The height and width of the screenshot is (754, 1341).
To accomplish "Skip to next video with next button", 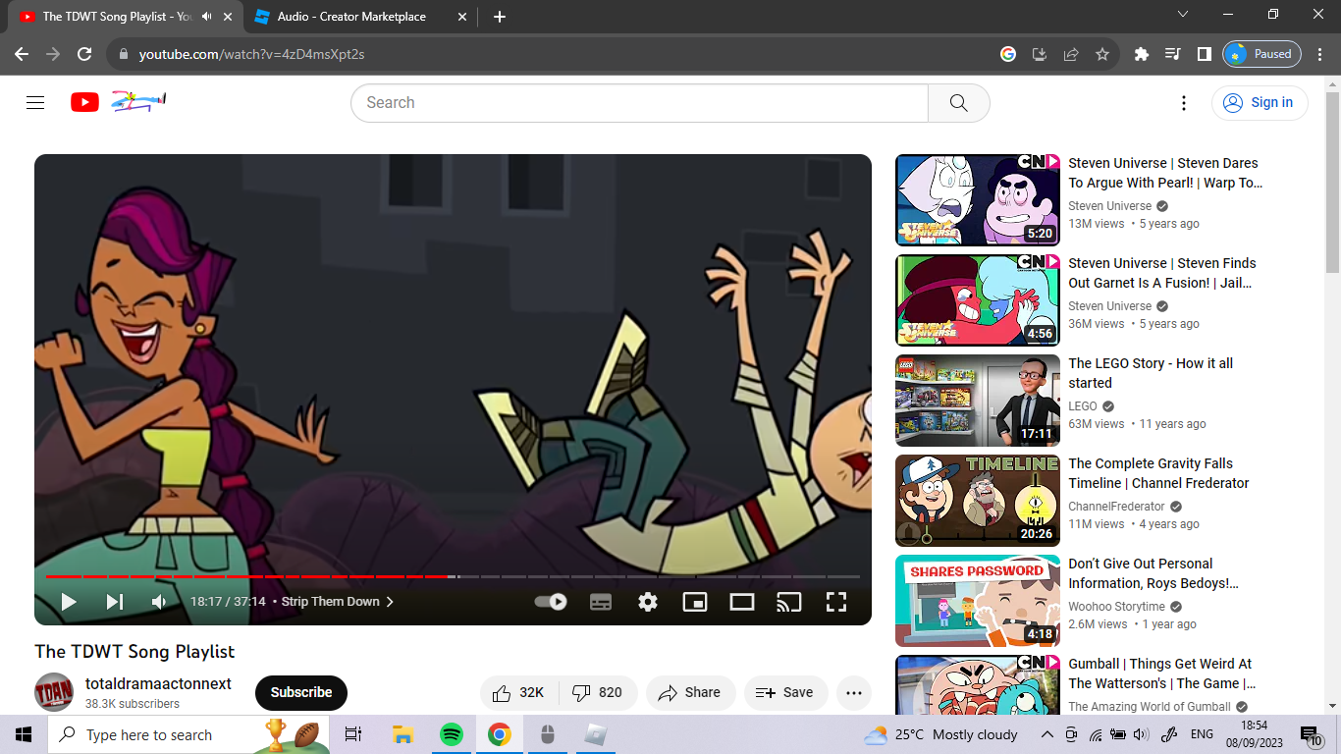I will [x=115, y=602].
